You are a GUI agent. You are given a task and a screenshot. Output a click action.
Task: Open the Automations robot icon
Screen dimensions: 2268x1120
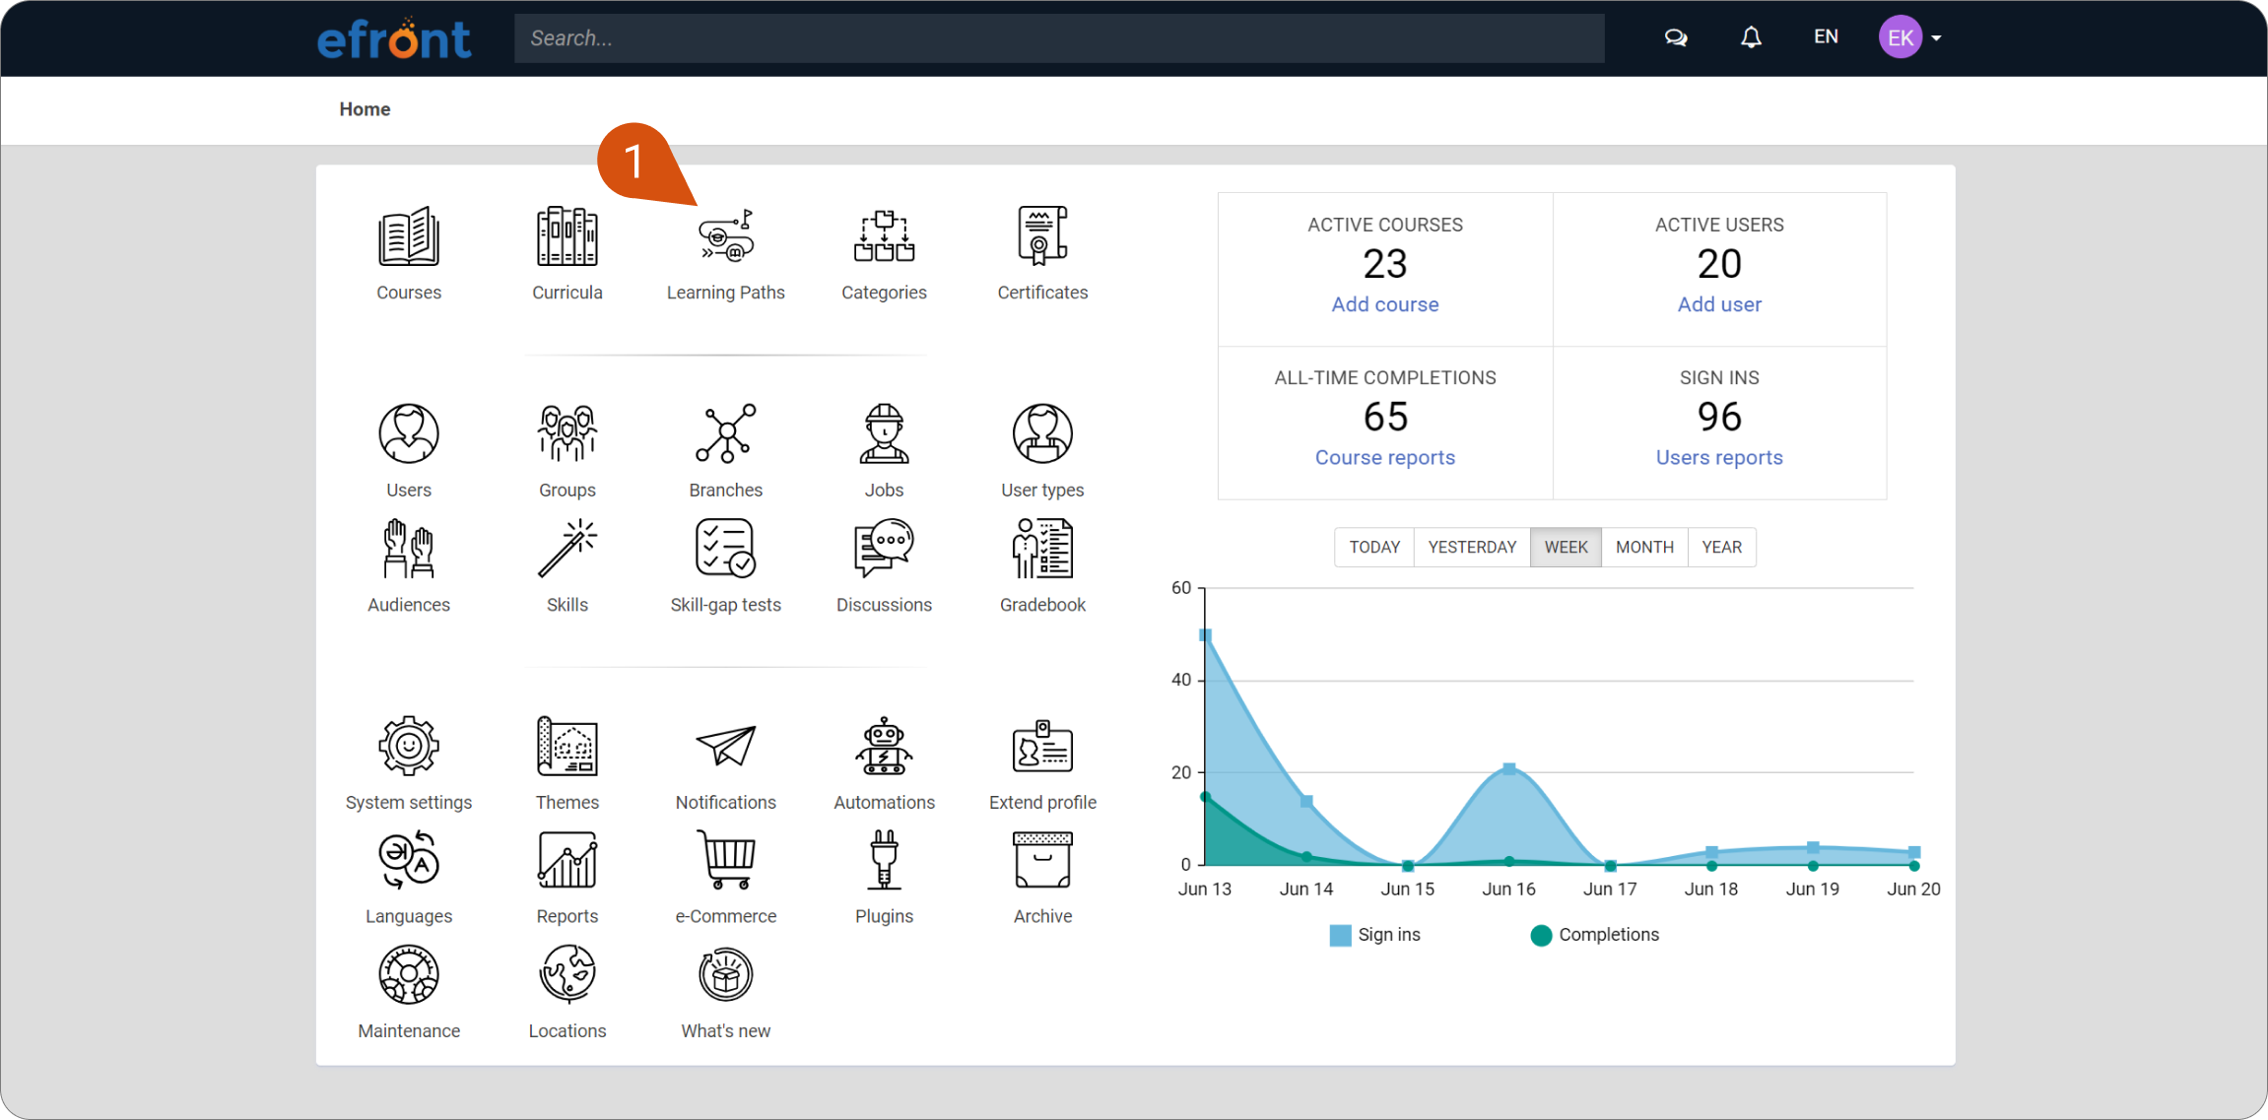tap(884, 746)
